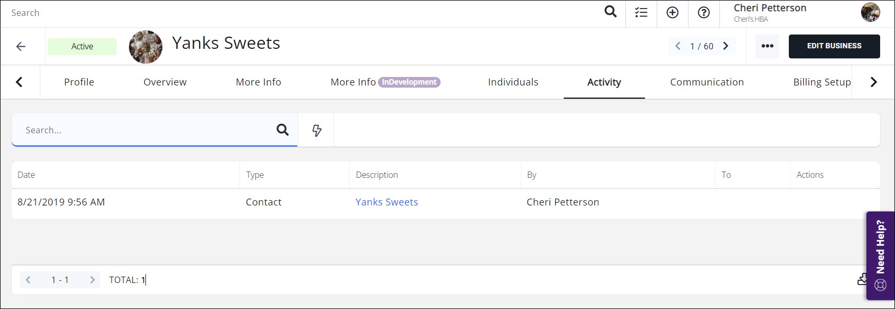Viewport: 895px width, 309px height.
Task: Open Cheri Petterson user profile menu
Action: 770,13
